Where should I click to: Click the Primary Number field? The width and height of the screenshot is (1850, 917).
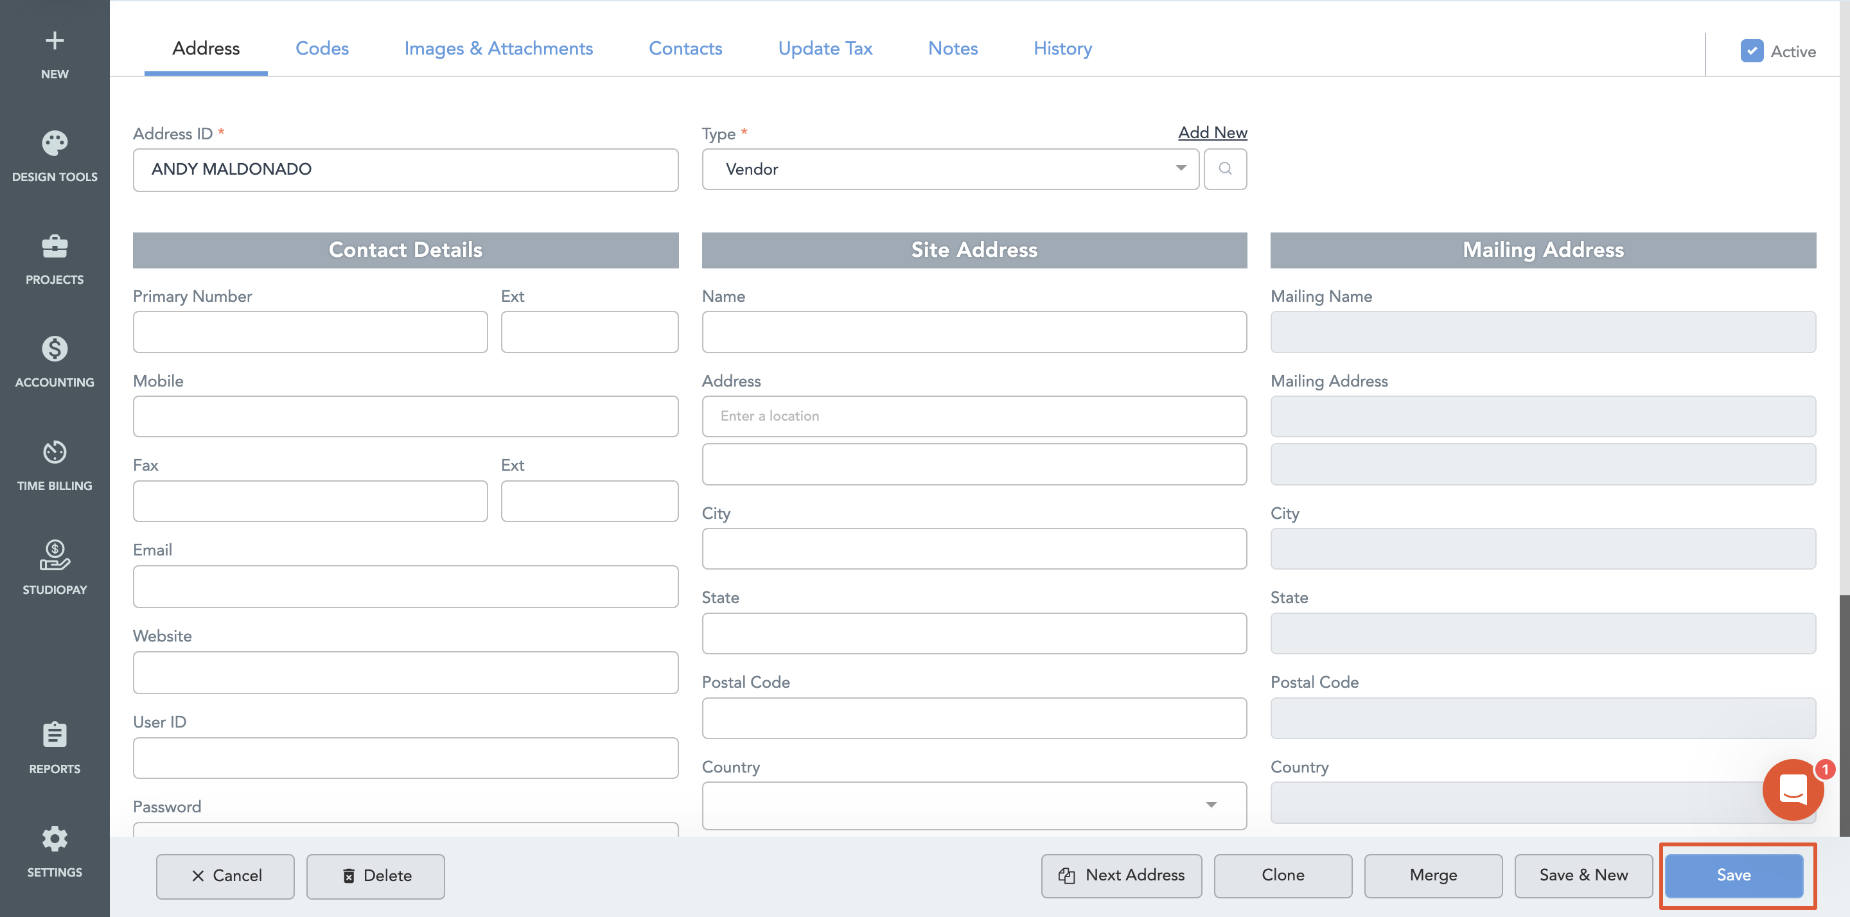(x=310, y=332)
